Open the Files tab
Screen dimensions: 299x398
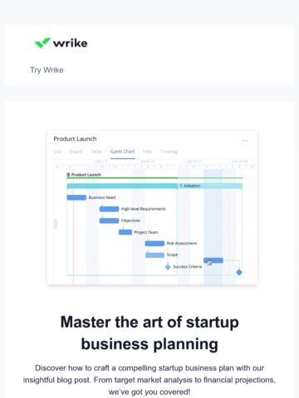(x=148, y=152)
